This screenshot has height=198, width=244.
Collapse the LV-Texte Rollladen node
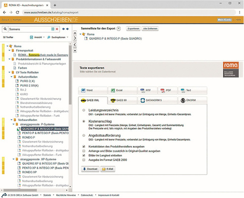(x=9, y=72)
